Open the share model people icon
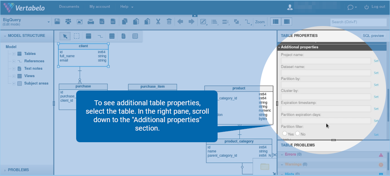This screenshot has width=390, height=176. coord(68,21)
